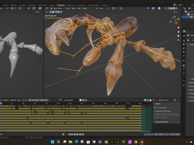Open the Output properties tab icon
The width and height of the screenshot is (194, 145).
tap(184, 44)
